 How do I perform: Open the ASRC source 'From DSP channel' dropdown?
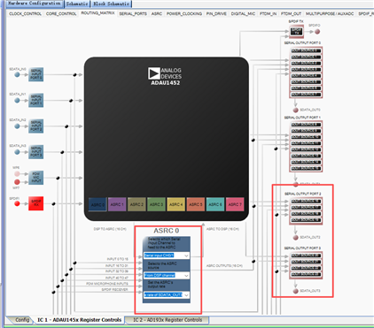click(x=167, y=275)
